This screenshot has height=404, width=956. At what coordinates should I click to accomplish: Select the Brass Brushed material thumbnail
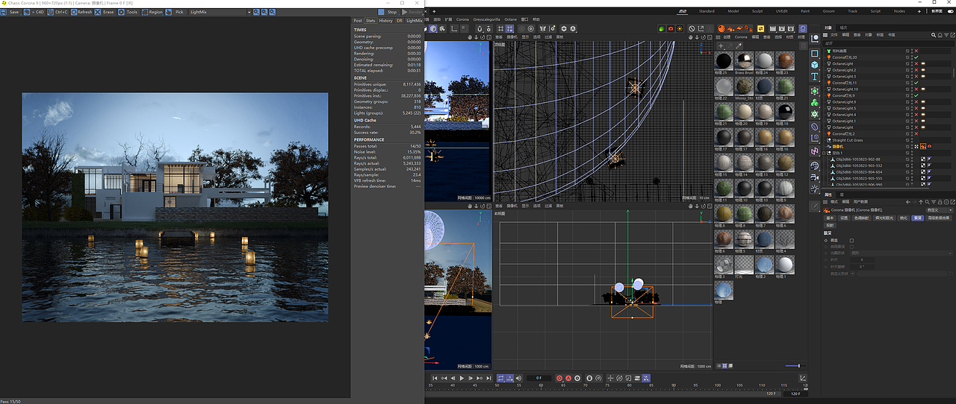click(744, 60)
